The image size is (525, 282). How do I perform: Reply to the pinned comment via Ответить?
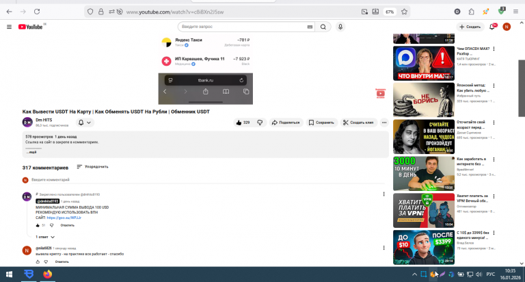(67, 225)
